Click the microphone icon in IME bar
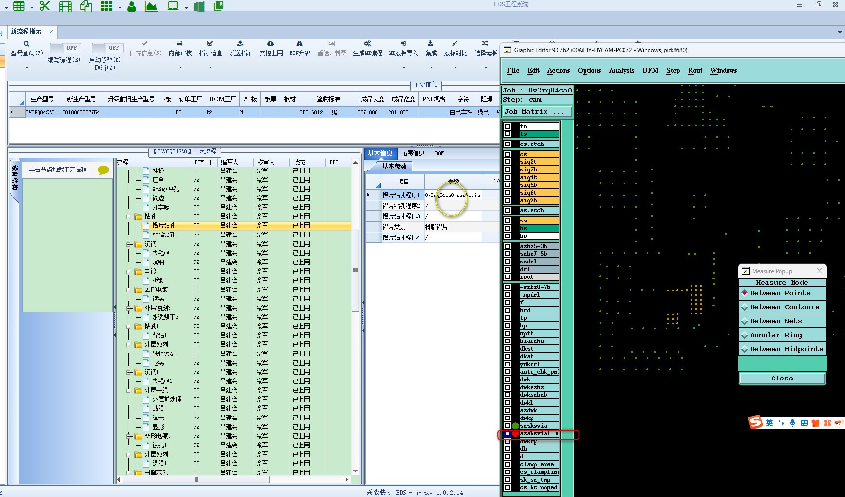The image size is (845, 497). pyautogui.click(x=792, y=423)
